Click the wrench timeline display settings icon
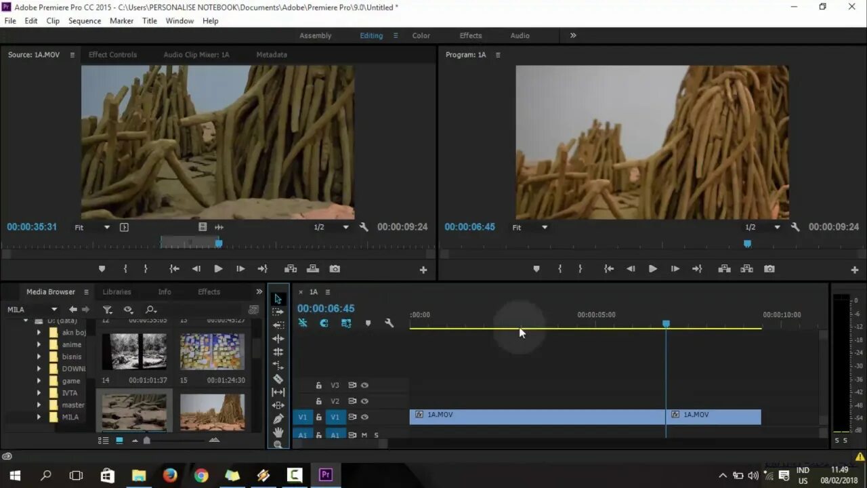This screenshot has height=488, width=867. pyautogui.click(x=389, y=323)
